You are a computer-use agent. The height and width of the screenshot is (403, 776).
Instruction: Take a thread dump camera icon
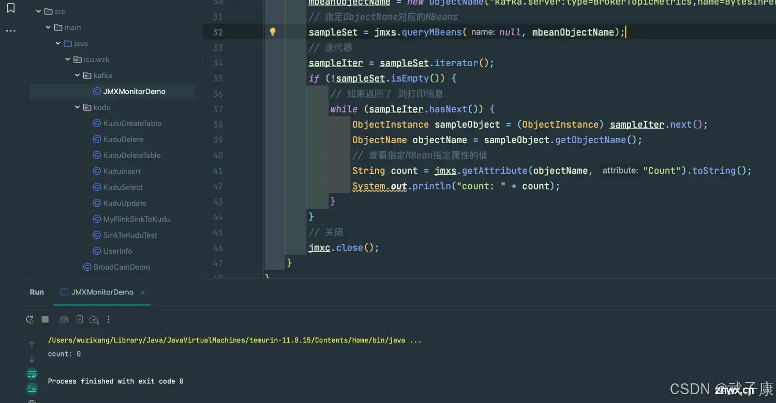[x=64, y=319]
